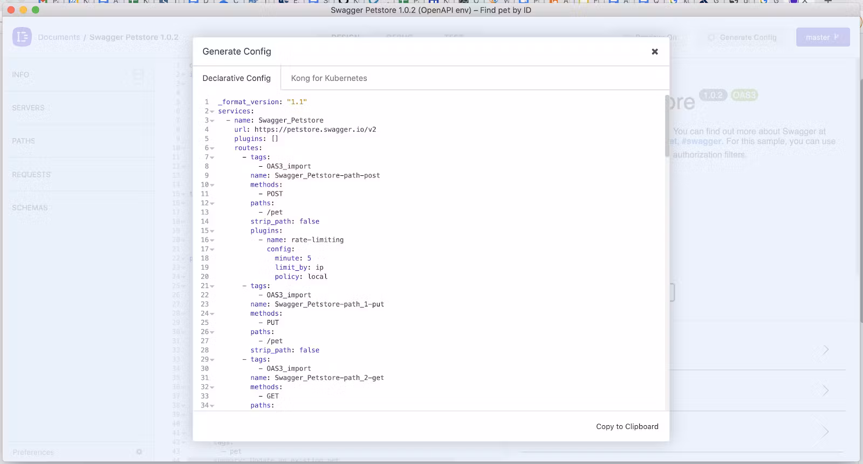Fold the routes section at line 6
This screenshot has width=863, height=464.
tap(212, 148)
